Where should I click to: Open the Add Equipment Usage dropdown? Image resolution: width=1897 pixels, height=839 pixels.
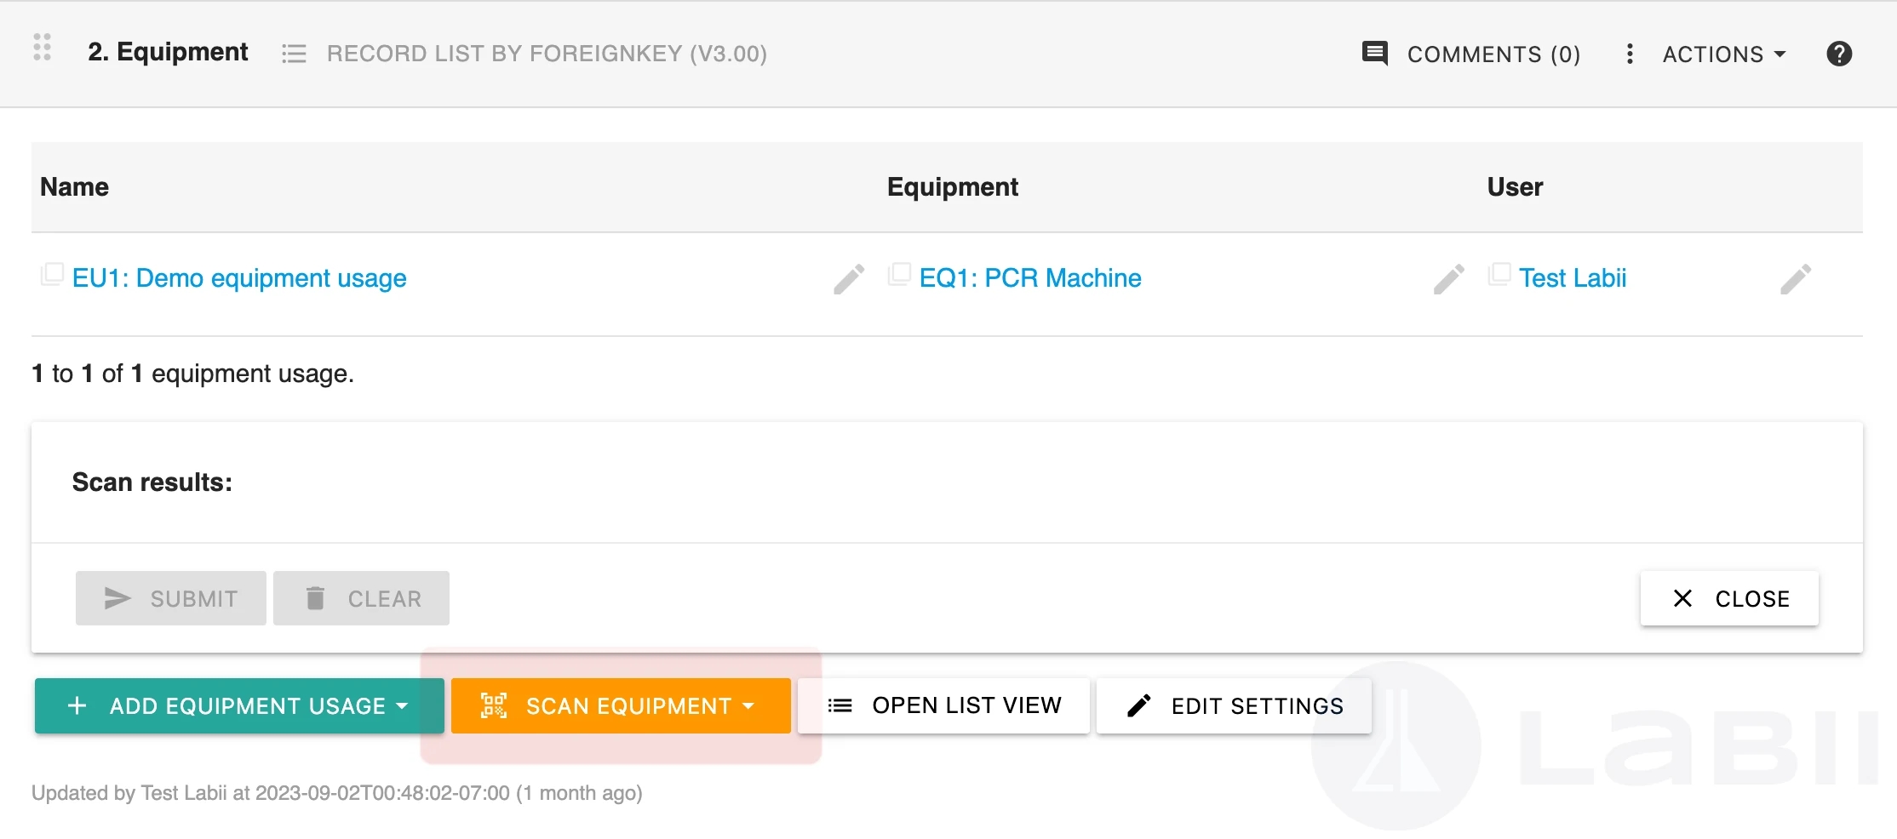[402, 705]
